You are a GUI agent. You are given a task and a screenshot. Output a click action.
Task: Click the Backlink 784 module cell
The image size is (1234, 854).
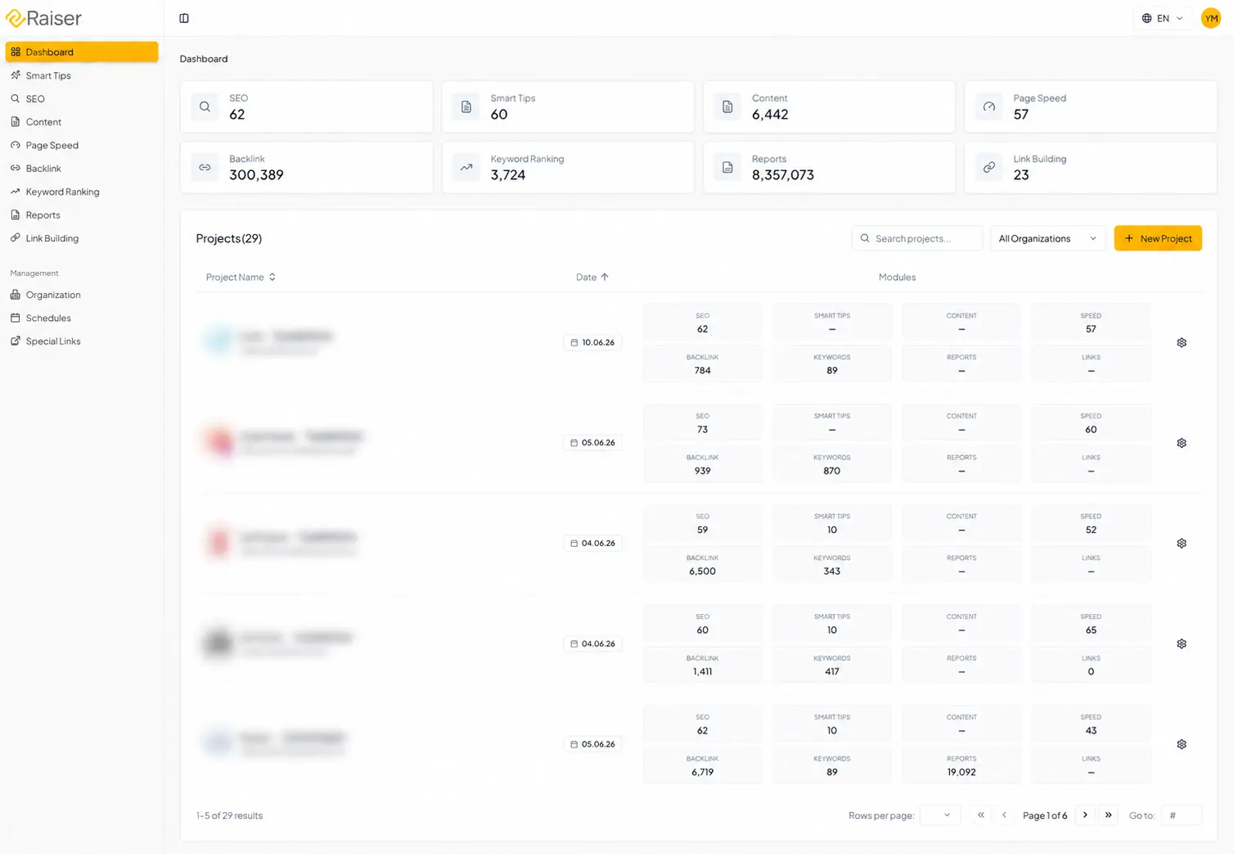click(x=702, y=364)
